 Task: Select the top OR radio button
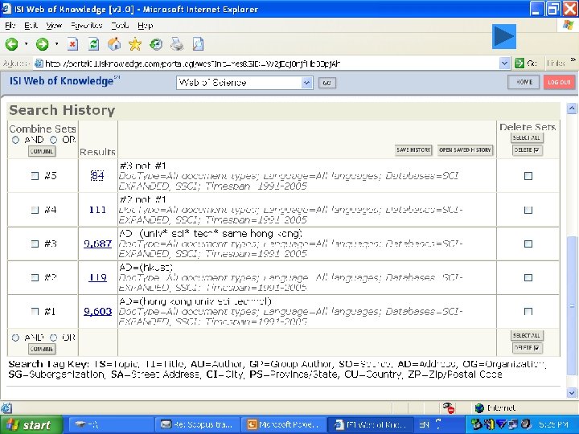[54, 140]
